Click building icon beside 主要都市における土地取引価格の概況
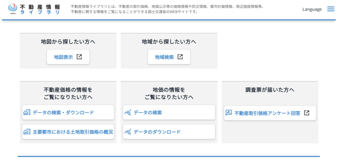338x161 pixels. point(27,132)
